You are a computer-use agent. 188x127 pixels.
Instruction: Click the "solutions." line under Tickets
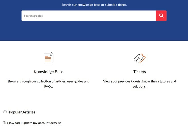[139, 87]
